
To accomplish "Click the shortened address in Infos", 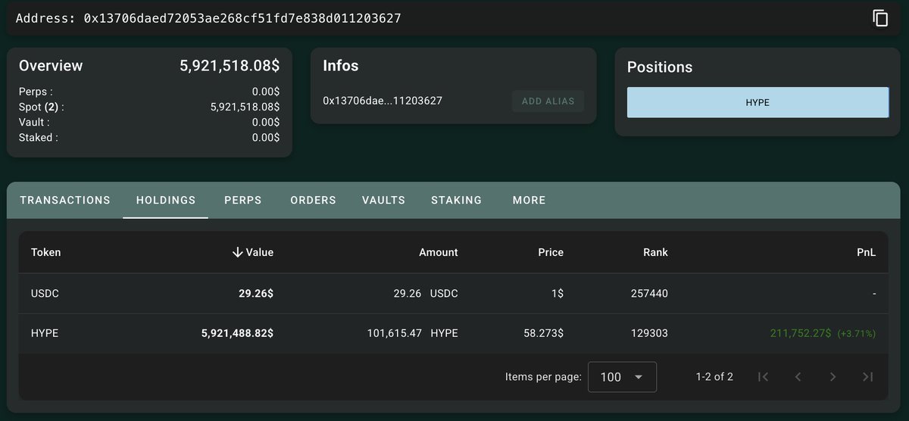I will coord(383,101).
